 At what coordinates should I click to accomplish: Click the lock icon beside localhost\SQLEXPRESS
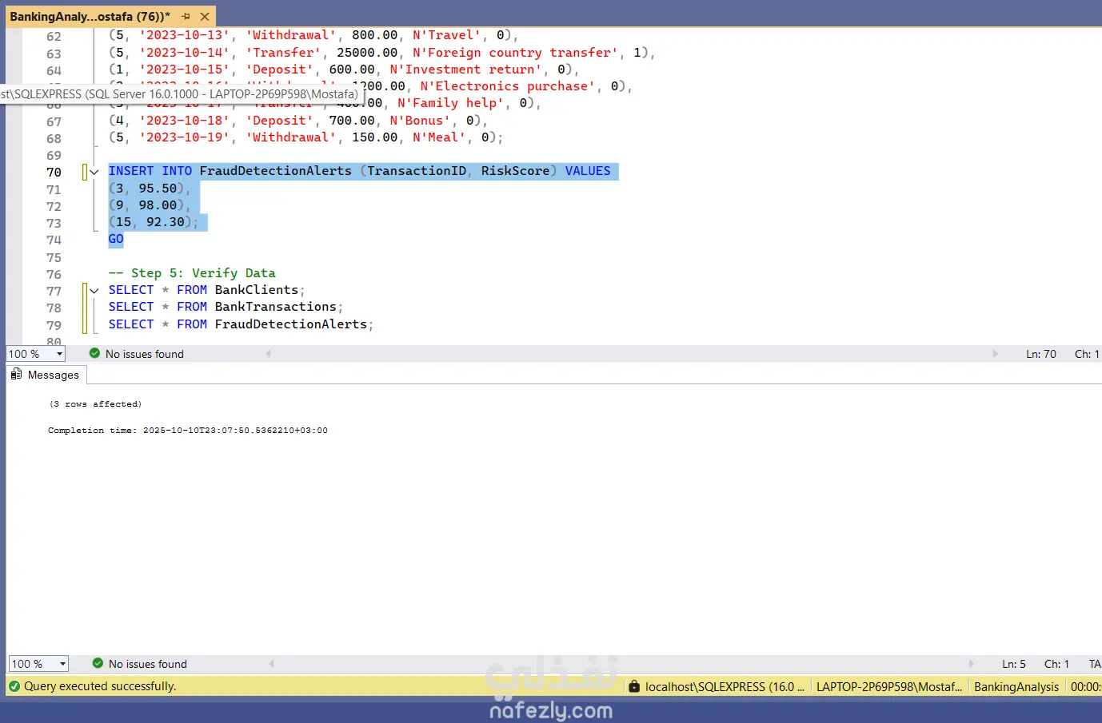pos(634,686)
